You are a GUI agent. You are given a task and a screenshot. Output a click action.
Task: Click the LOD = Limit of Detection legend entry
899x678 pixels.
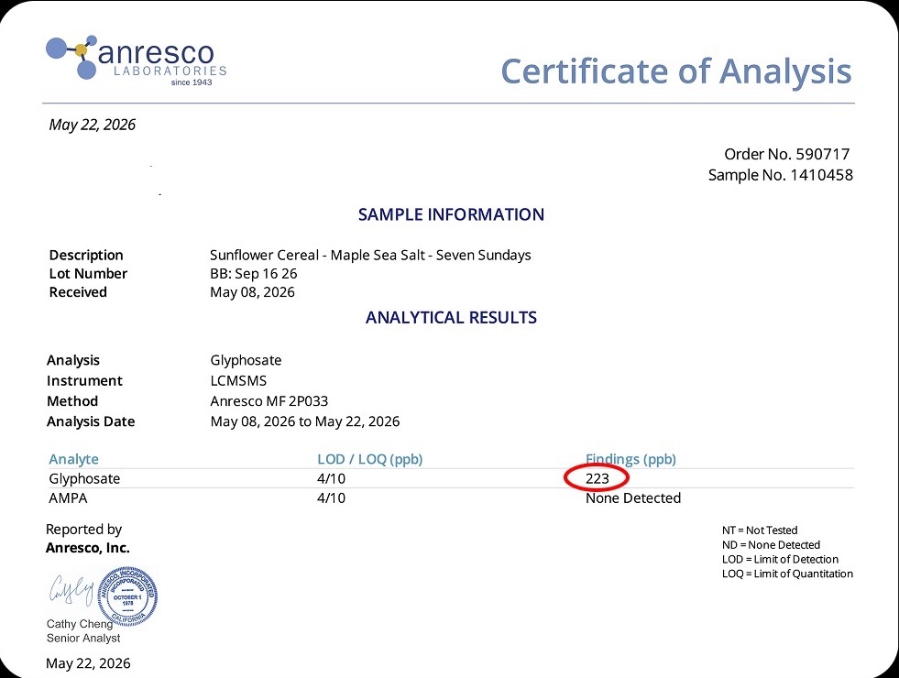(780, 560)
